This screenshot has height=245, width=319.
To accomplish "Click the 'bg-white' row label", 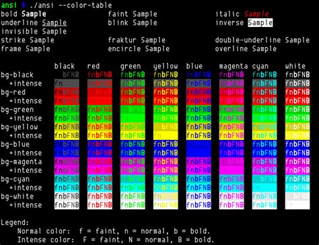I will click(x=17, y=197).
